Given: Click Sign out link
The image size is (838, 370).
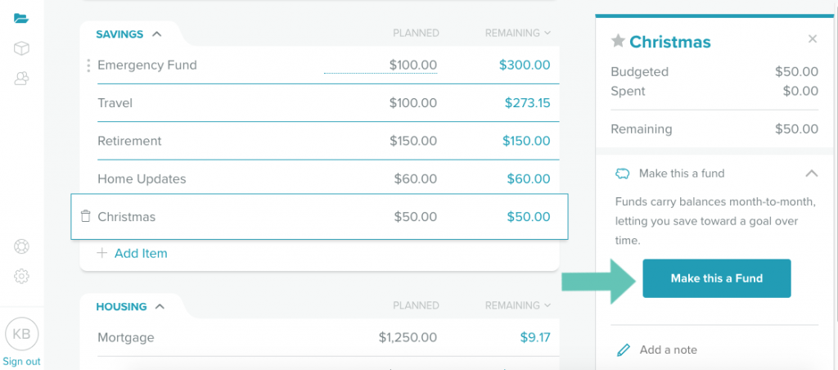Looking at the screenshot, I should click(21, 362).
